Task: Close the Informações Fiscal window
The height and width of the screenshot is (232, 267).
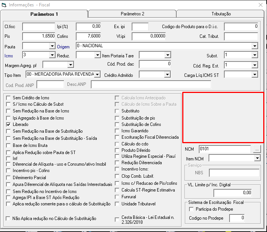Action: point(261,5)
